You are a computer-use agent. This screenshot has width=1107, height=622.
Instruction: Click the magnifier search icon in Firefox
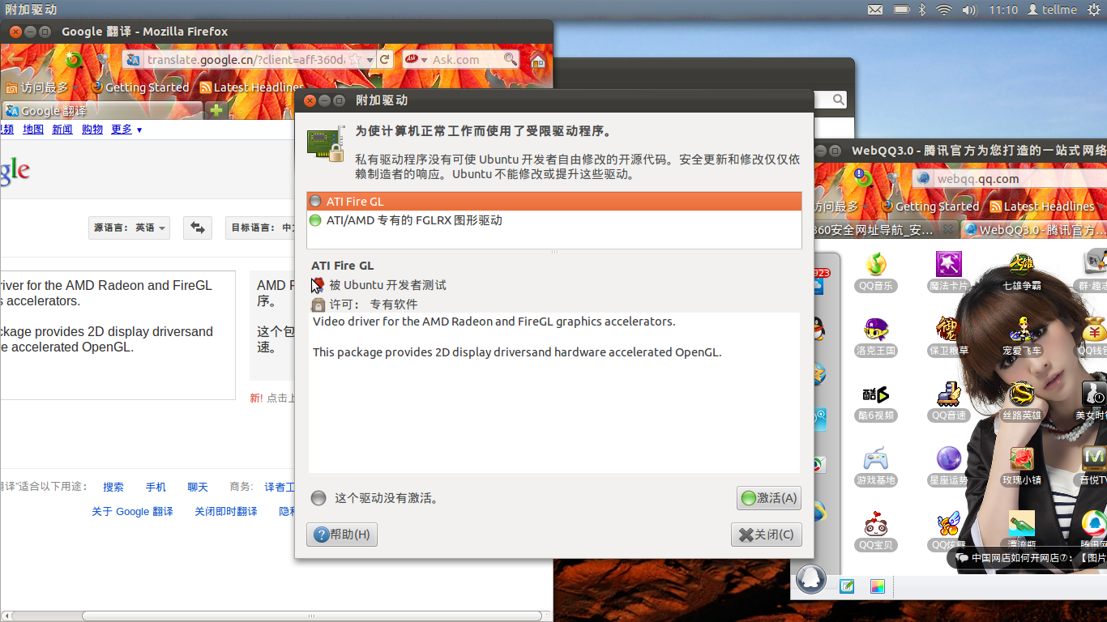511,59
